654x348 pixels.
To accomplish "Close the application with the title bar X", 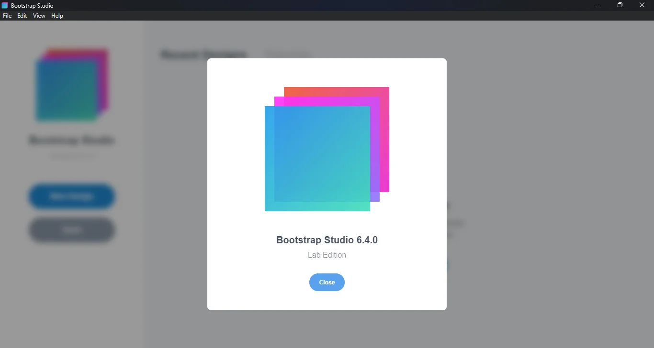I will (x=642, y=5).
